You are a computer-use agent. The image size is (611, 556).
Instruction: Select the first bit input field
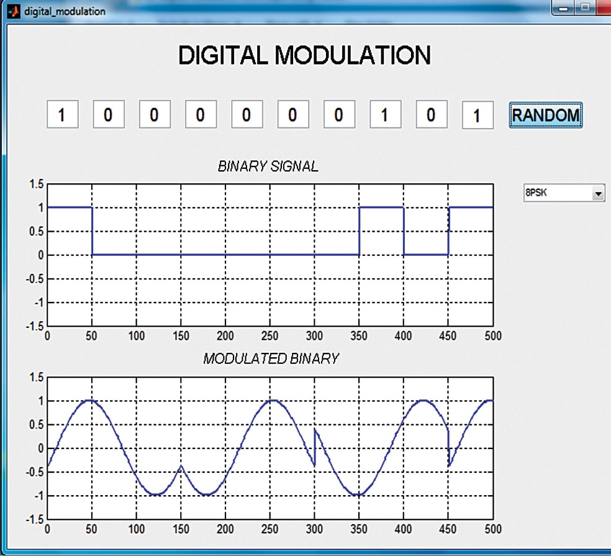[62, 116]
